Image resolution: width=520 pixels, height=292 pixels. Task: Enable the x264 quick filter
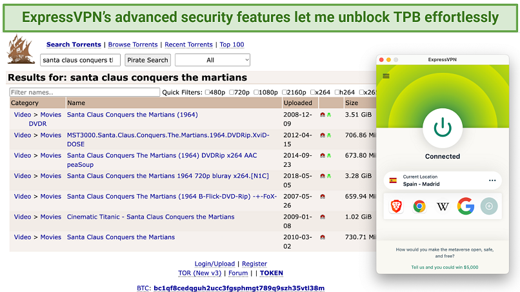pos(313,92)
